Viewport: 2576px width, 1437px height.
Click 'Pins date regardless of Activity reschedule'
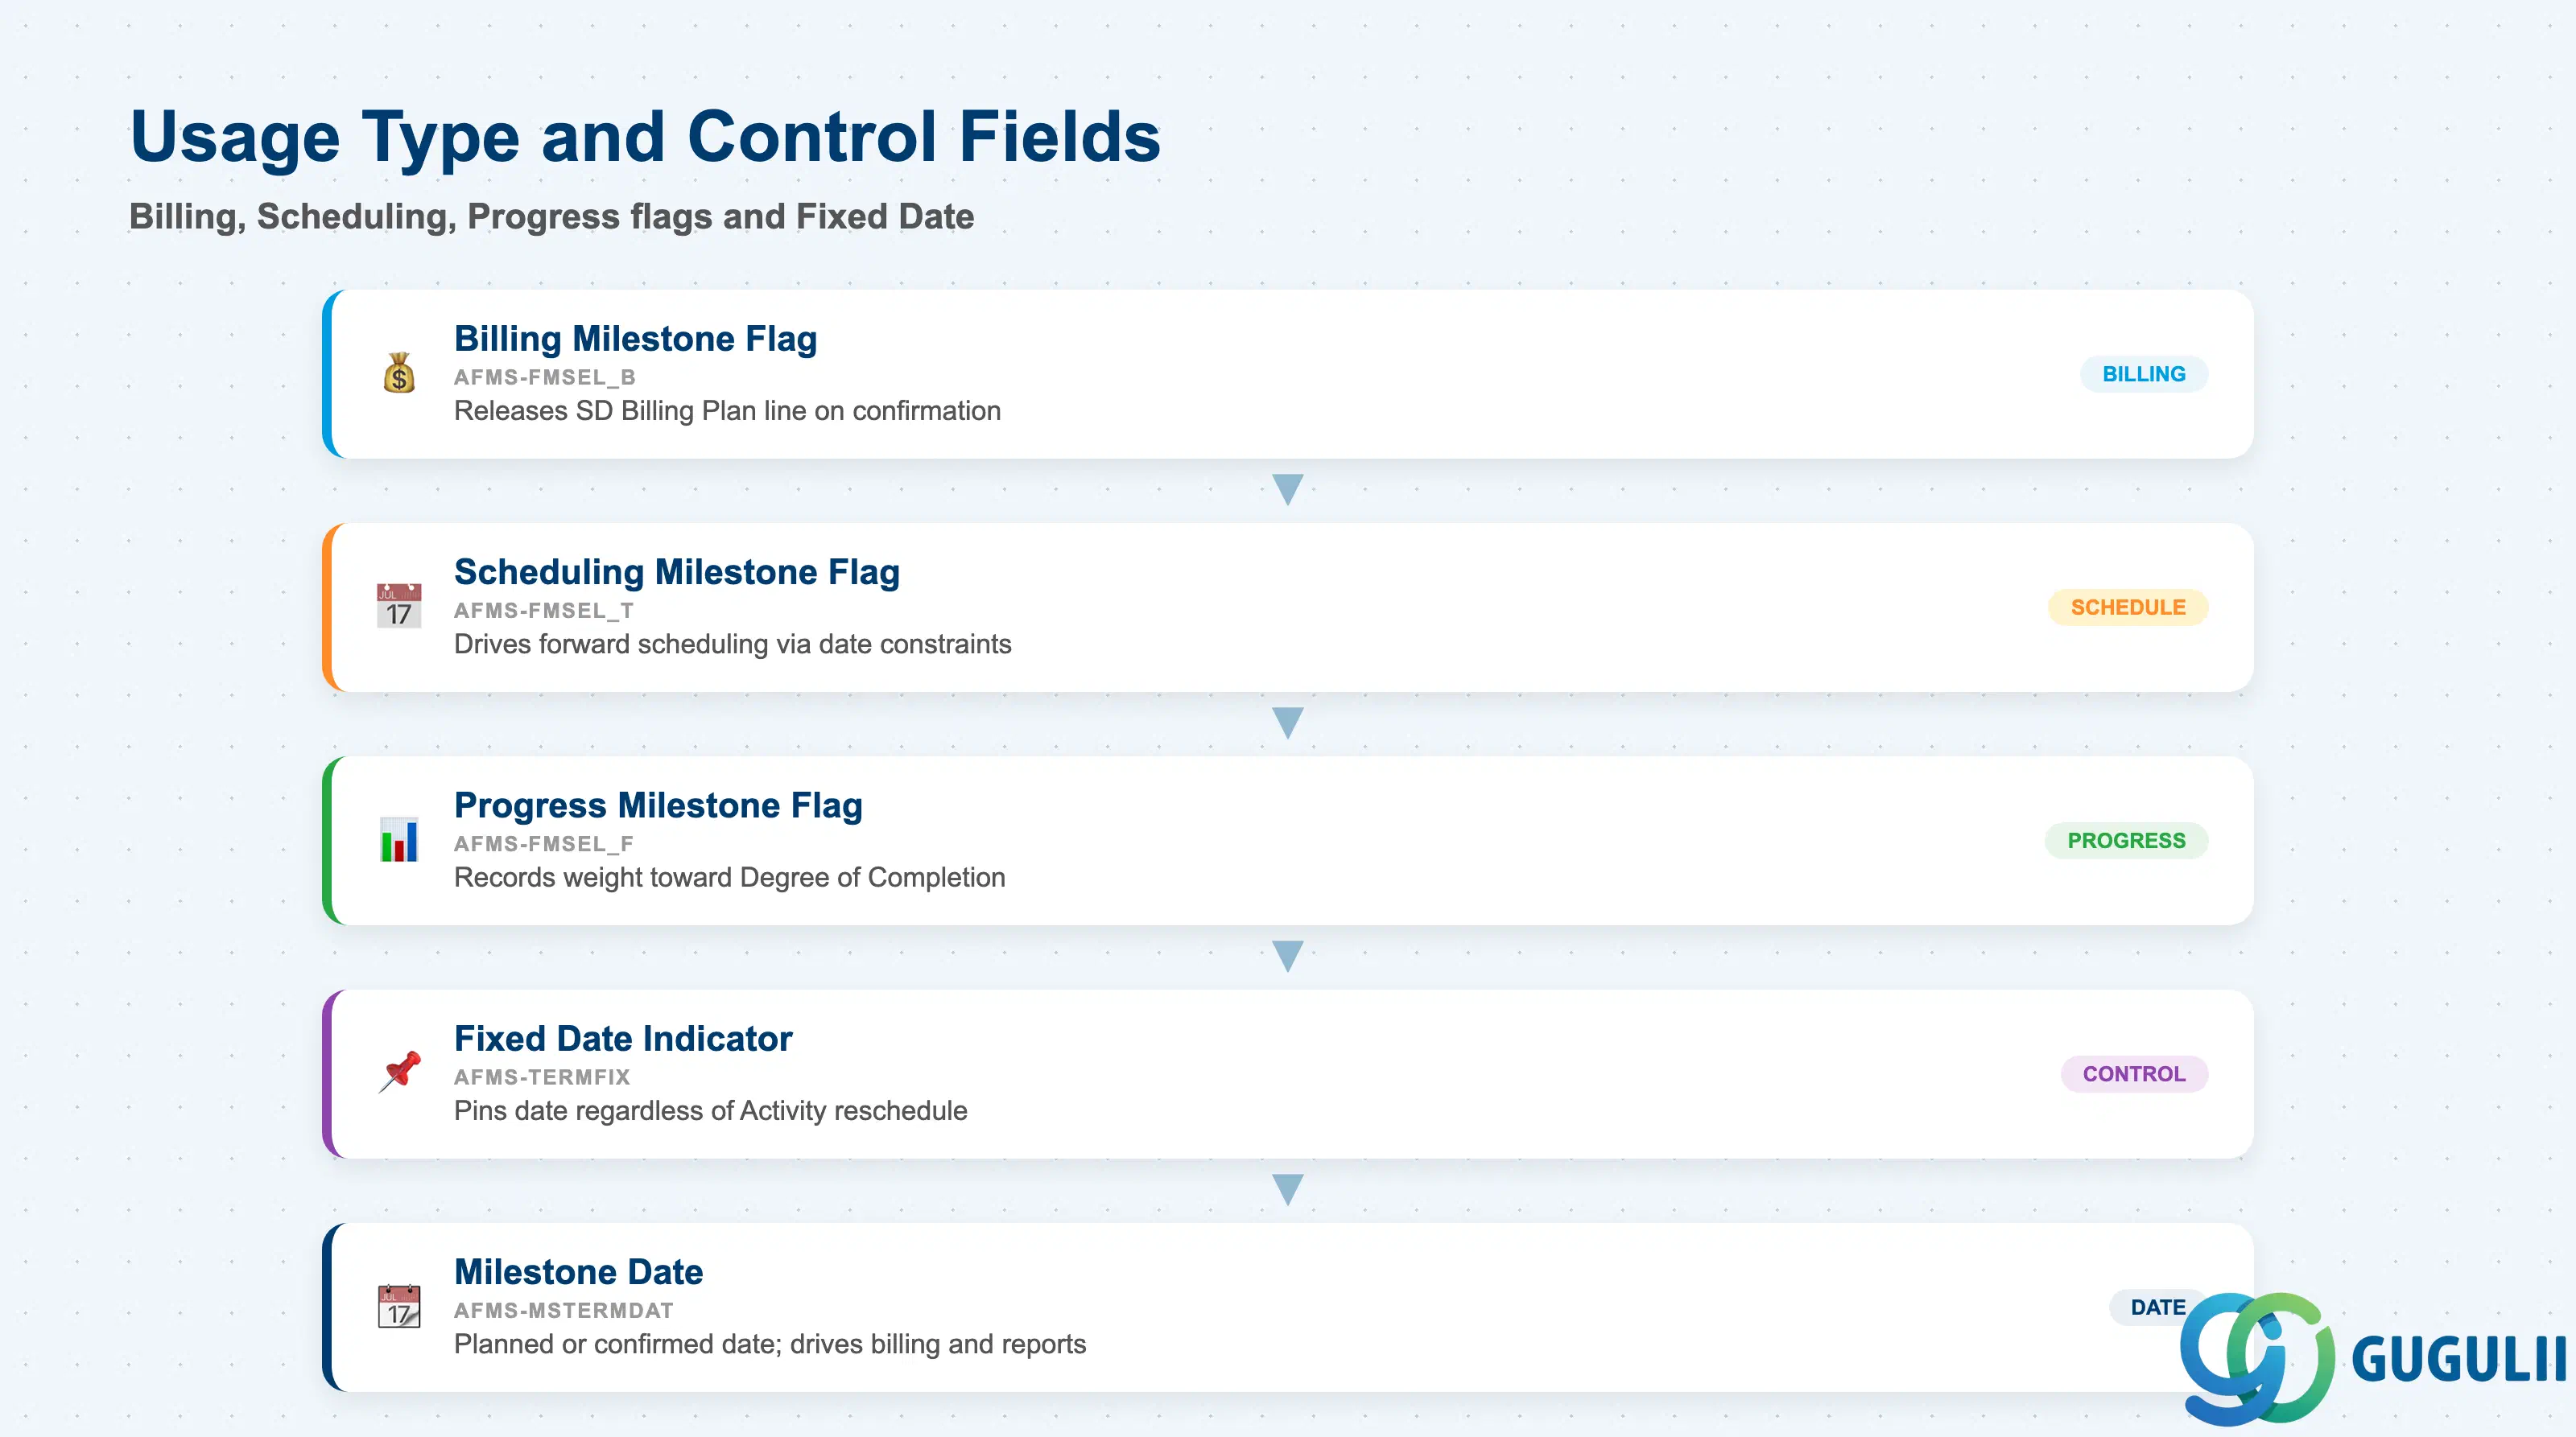[x=711, y=1111]
